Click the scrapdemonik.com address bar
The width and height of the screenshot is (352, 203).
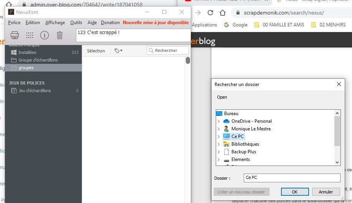coord(292,13)
